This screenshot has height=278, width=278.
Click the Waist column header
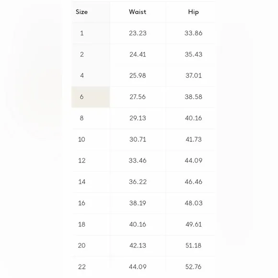[138, 12]
